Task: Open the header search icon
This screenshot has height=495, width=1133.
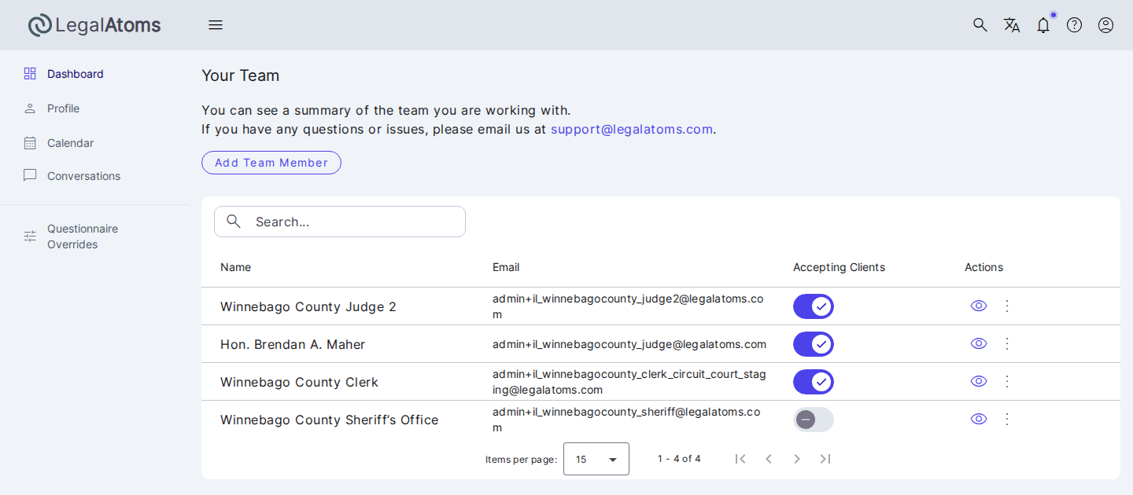Action: pos(980,25)
